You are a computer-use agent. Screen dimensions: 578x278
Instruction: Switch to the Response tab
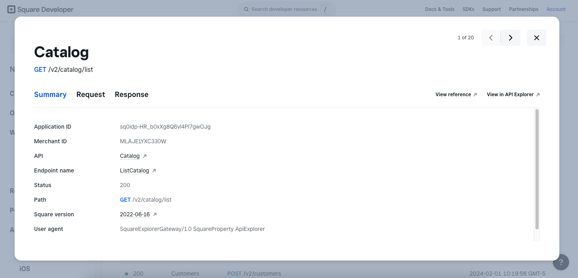pyautogui.click(x=132, y=95)
